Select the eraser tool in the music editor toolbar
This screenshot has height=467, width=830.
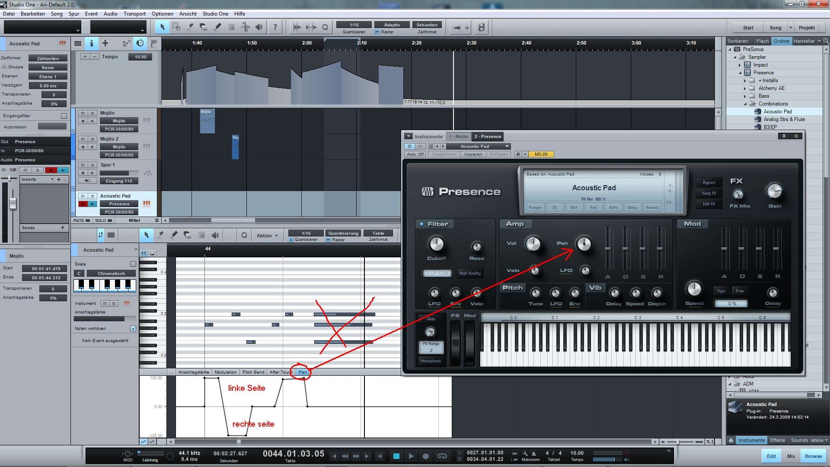(x=188, y=235)
